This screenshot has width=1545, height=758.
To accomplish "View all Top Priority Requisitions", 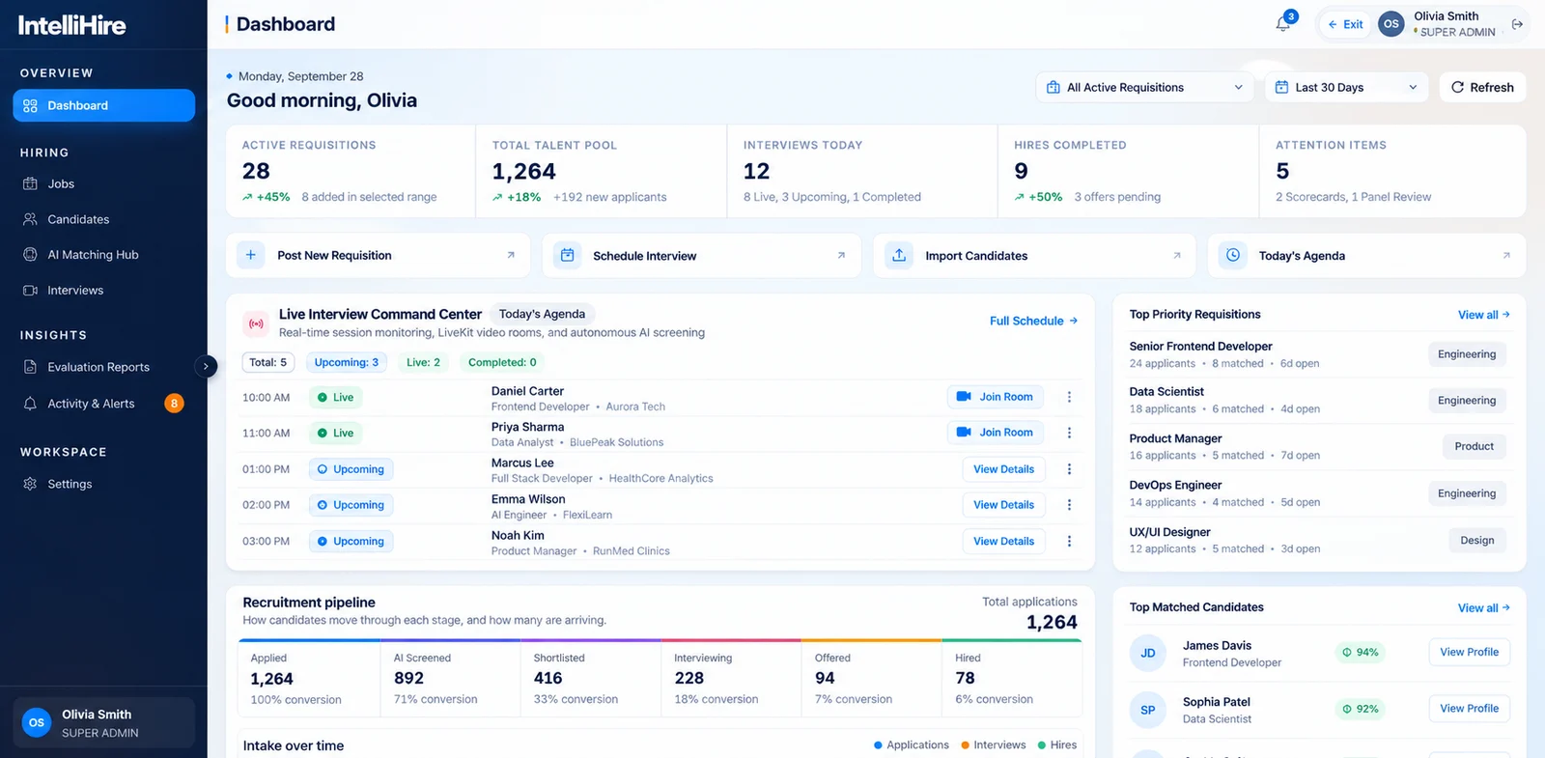I will 1484,315.
